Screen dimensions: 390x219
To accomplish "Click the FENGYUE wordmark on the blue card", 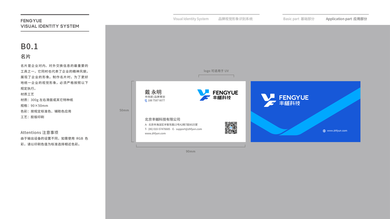I will [294, 98].
